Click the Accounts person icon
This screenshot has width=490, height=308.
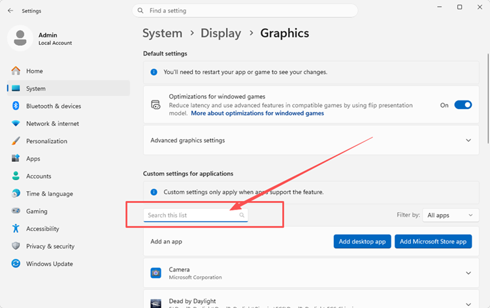[16, 176]
